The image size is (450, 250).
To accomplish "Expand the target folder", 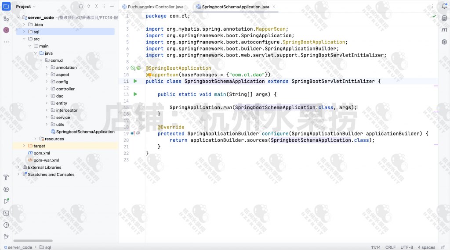I will coord(24,146).
